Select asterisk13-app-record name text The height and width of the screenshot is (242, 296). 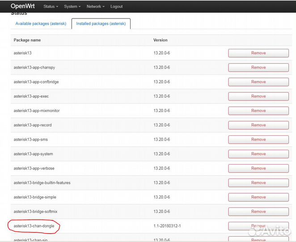click(x=33, y=125)
